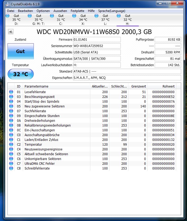The width and height of the screenshot is (187, 221).
Task: Click the status orb for Suchfehlerrate
Action: point(11,111)
